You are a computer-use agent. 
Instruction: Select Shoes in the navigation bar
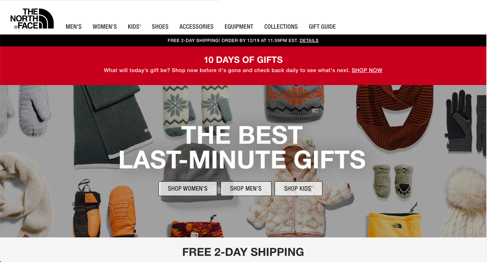click(x=160, y=27)
